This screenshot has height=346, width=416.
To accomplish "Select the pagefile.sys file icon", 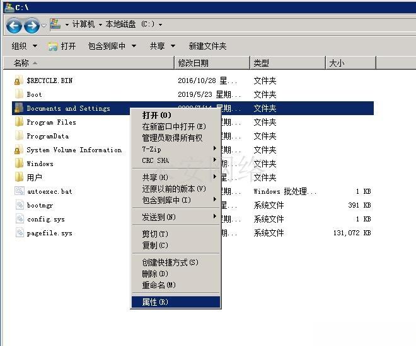I will coord(20,233).
